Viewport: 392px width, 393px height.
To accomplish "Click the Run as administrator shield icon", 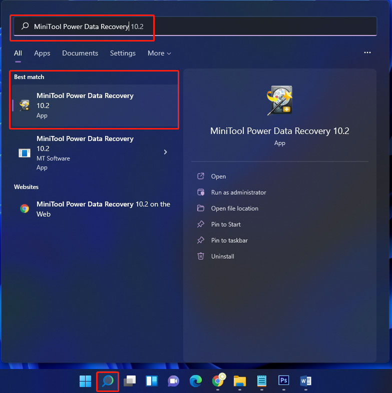I will pos(201,192).
